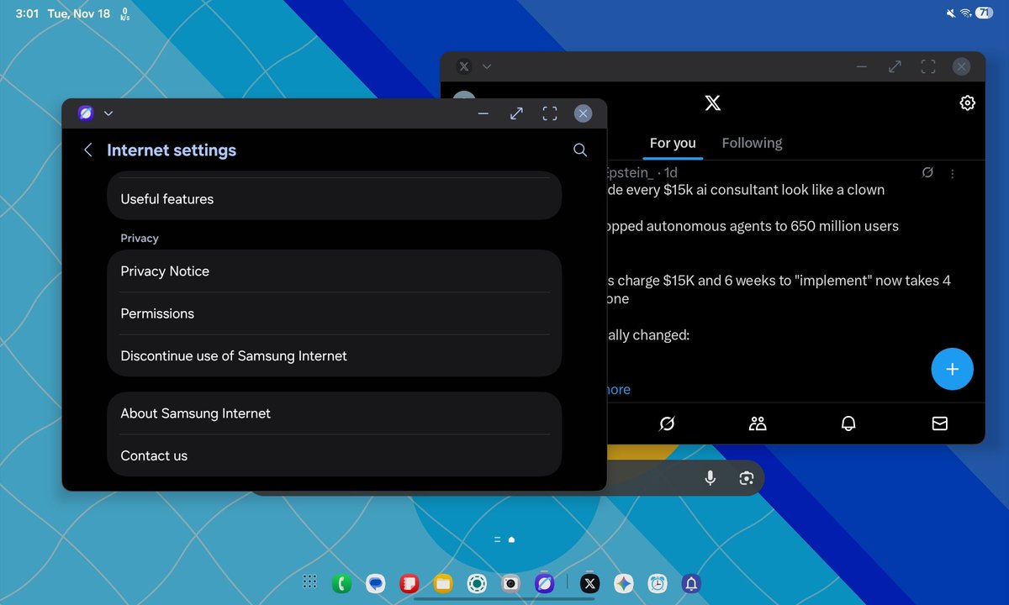
Task: Tap voice search microphone in search widget
Action: click(x=711, y=478)
